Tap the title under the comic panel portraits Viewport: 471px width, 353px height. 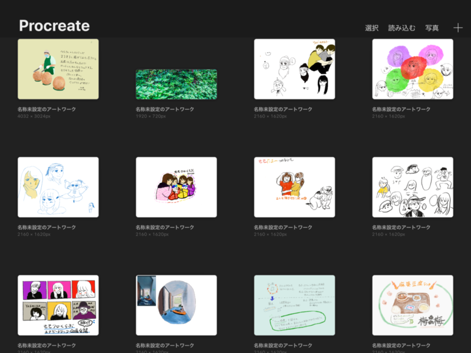tap(47, 345)
